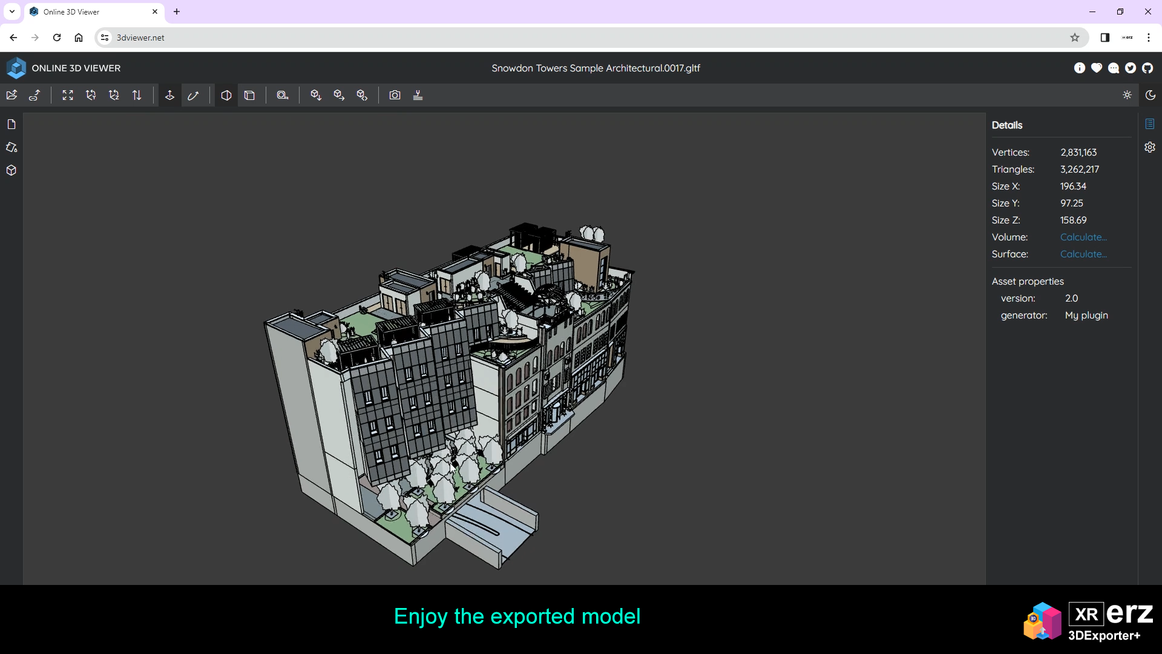Set Z axis as up vector
Image resolution: width=1162 pixels, height=654 pixels.
click(114, 95)
